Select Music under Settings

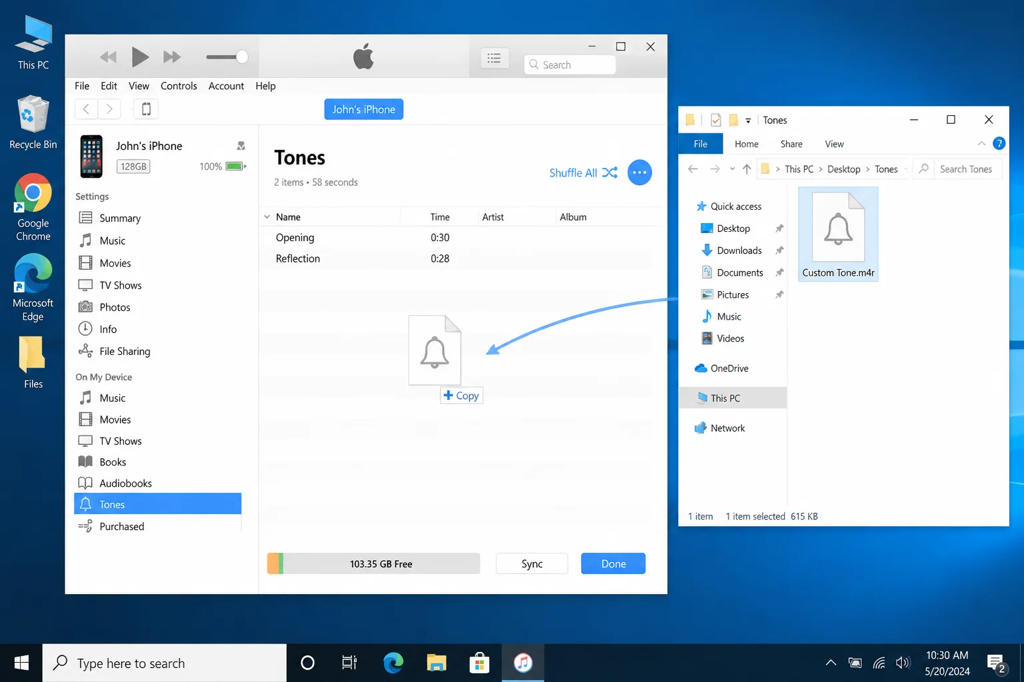112,240
